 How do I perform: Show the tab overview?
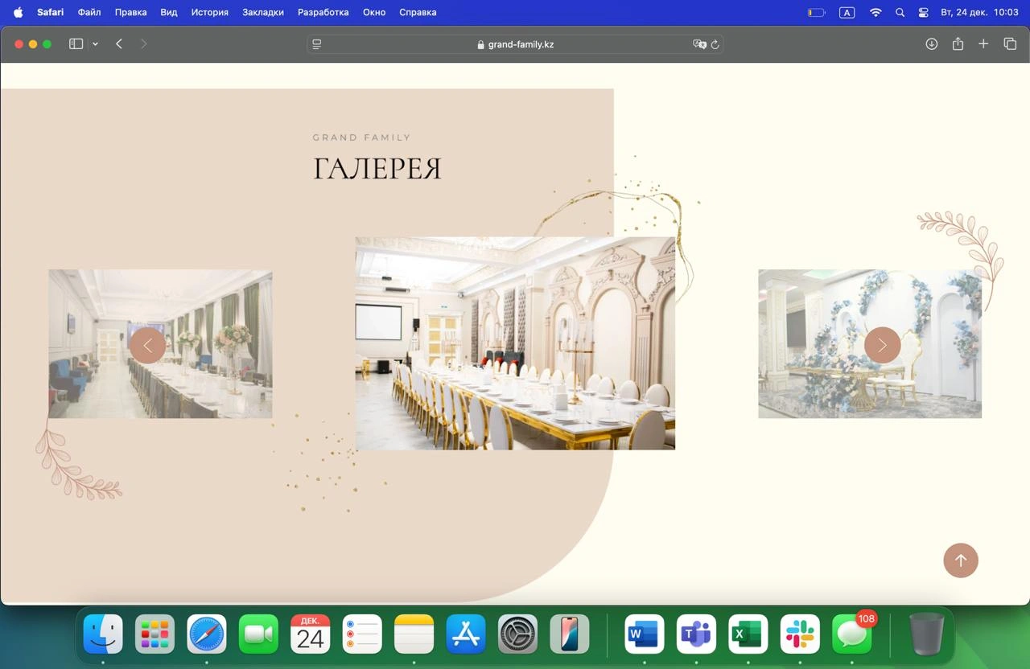click(x=1010, y=44)
